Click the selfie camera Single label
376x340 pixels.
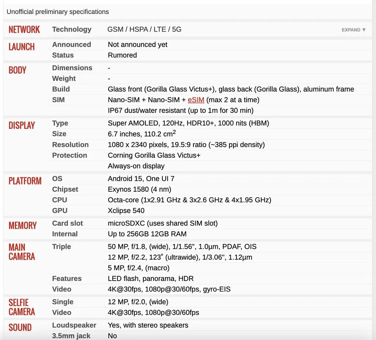pyautogui.click(x=62, y=302)
